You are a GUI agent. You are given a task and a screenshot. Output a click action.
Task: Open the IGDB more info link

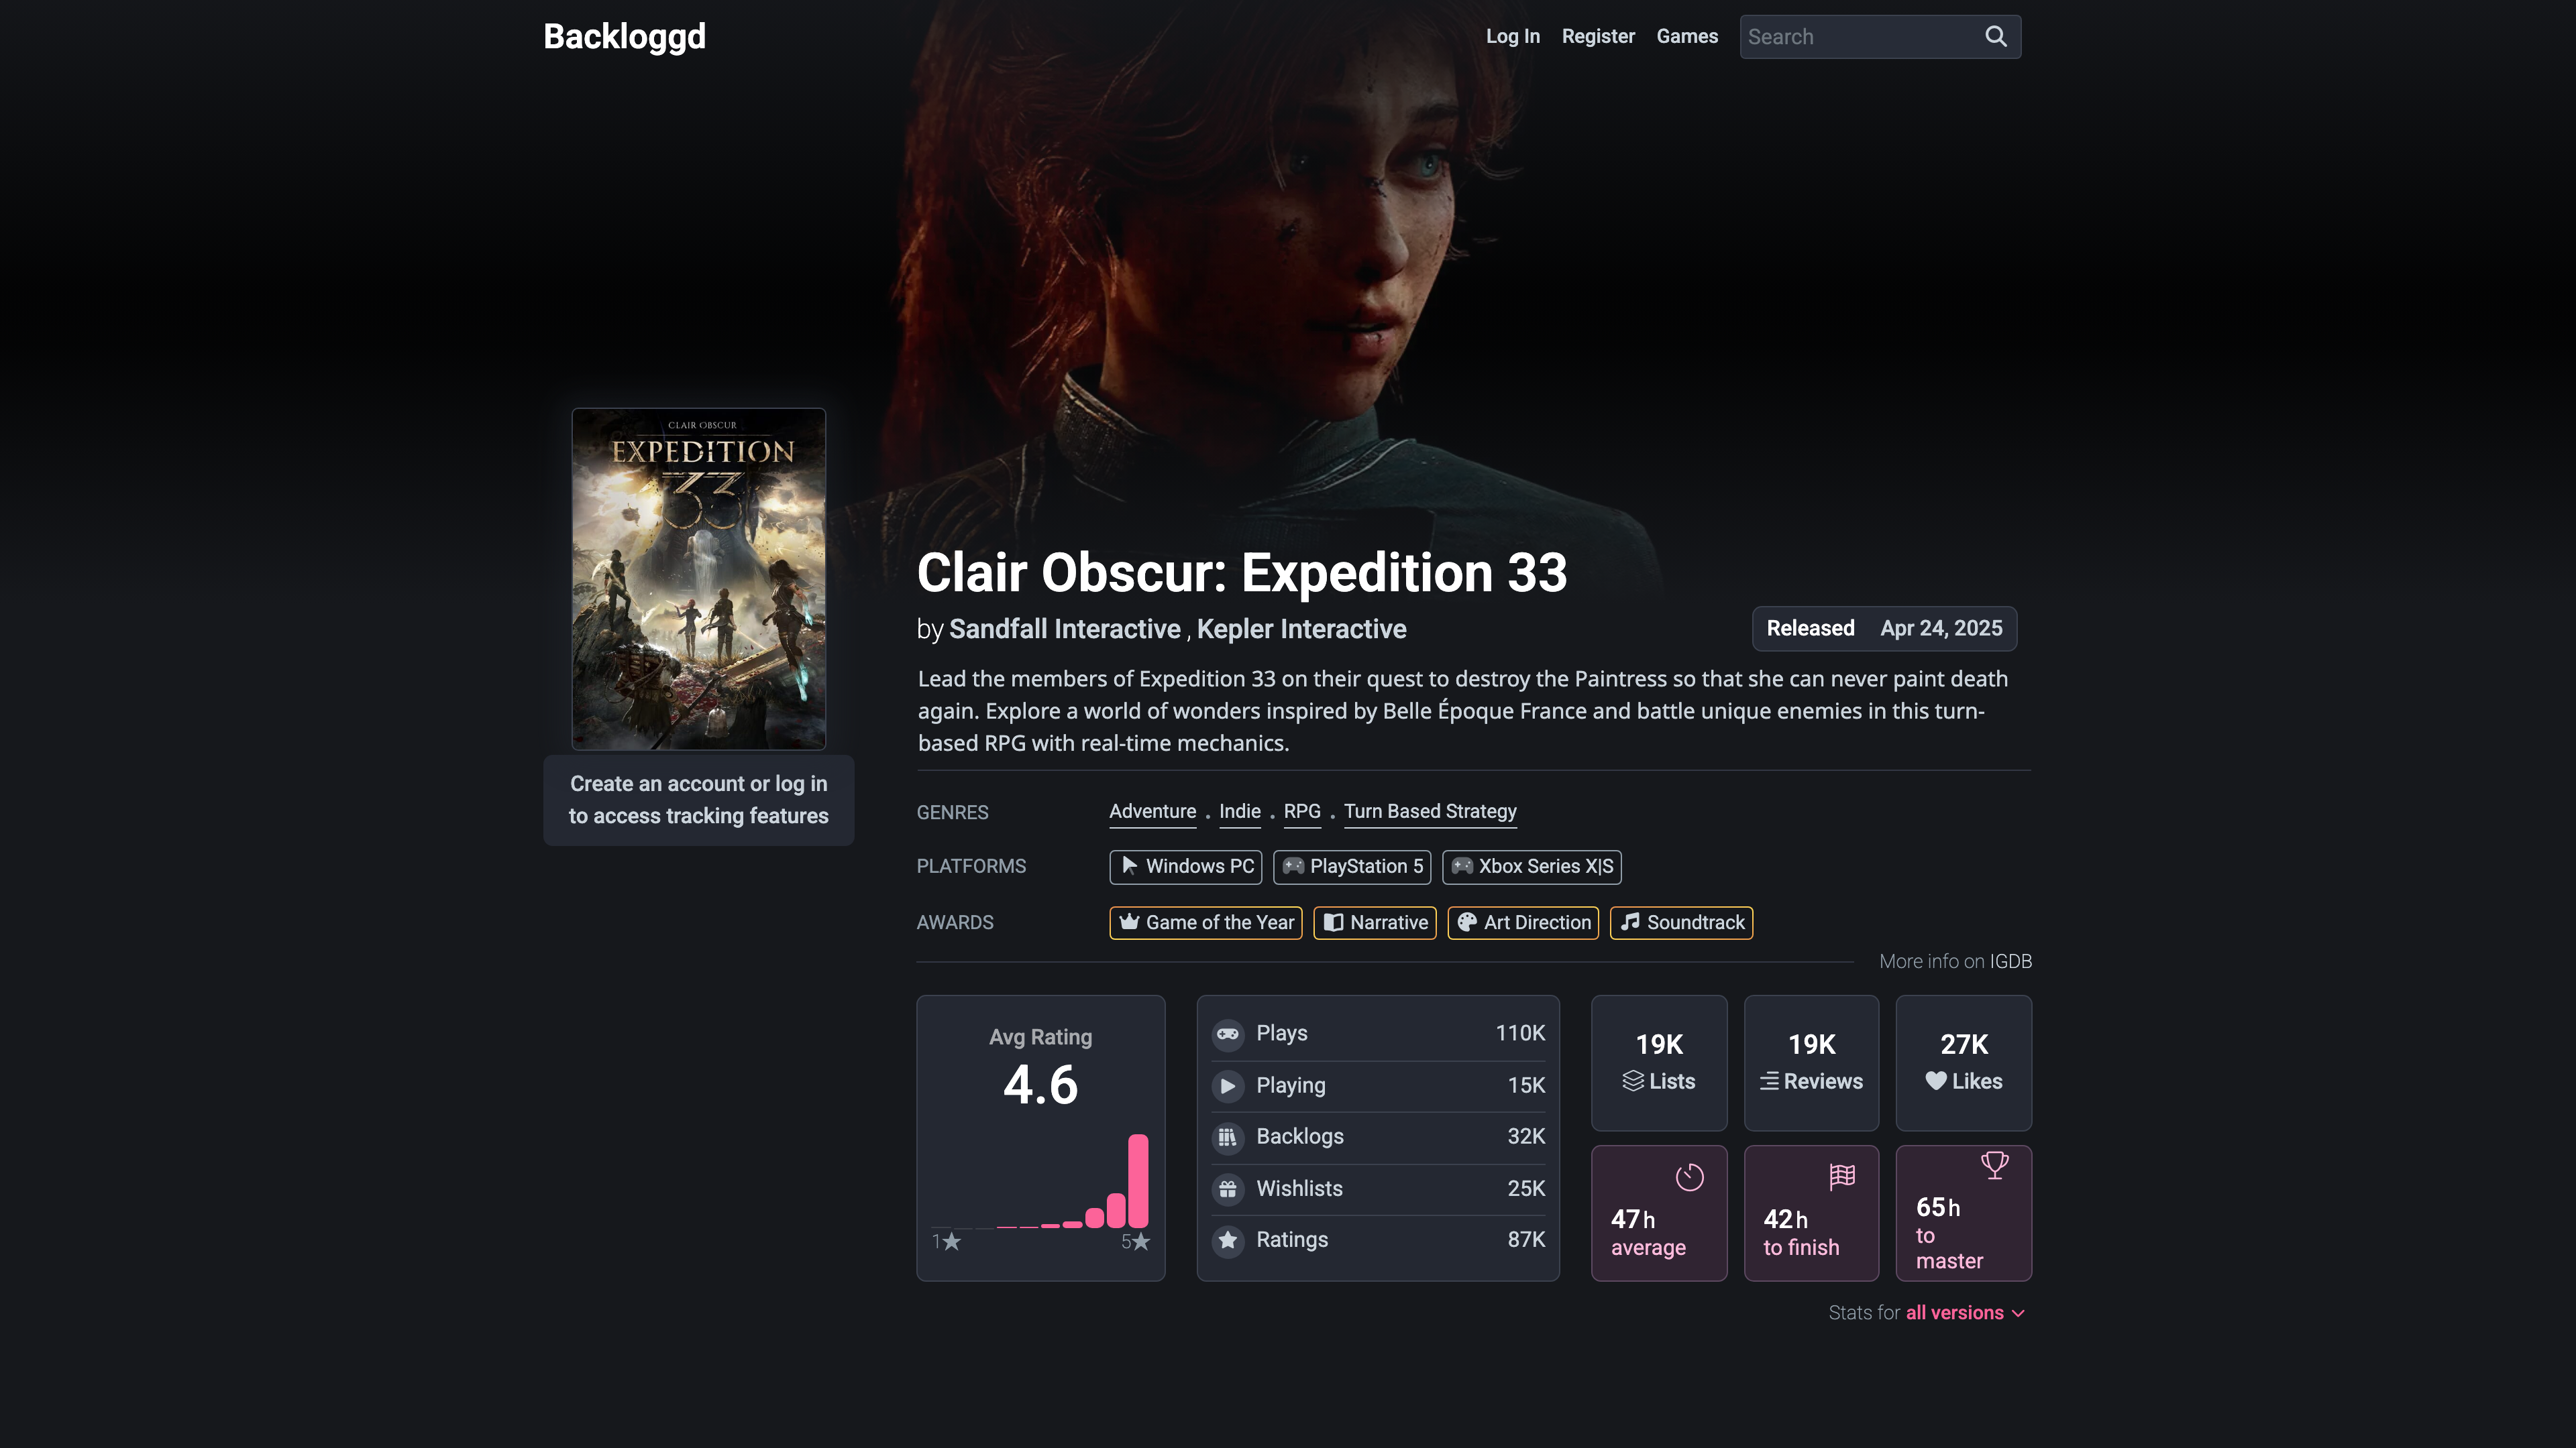coord(2010,961)
